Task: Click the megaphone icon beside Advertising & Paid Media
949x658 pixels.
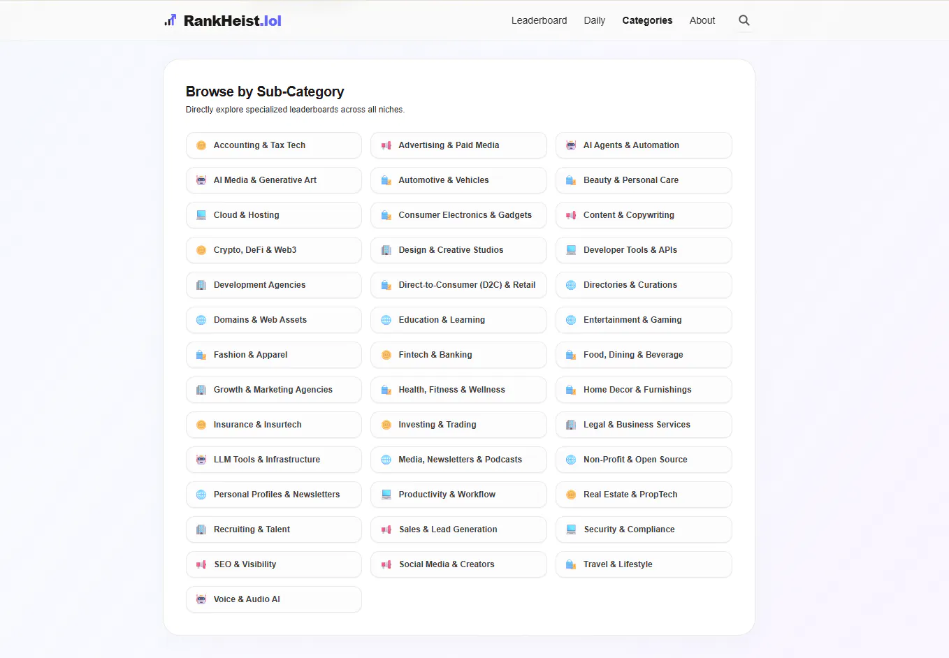Action: pos(386,145)
